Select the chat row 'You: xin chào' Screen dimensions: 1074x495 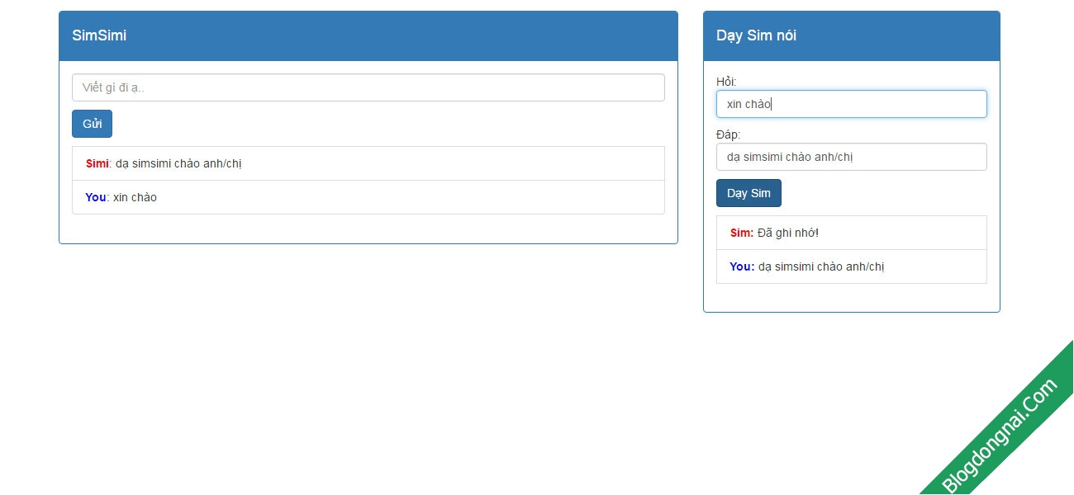pyautogui.click(x=368, y=197)
